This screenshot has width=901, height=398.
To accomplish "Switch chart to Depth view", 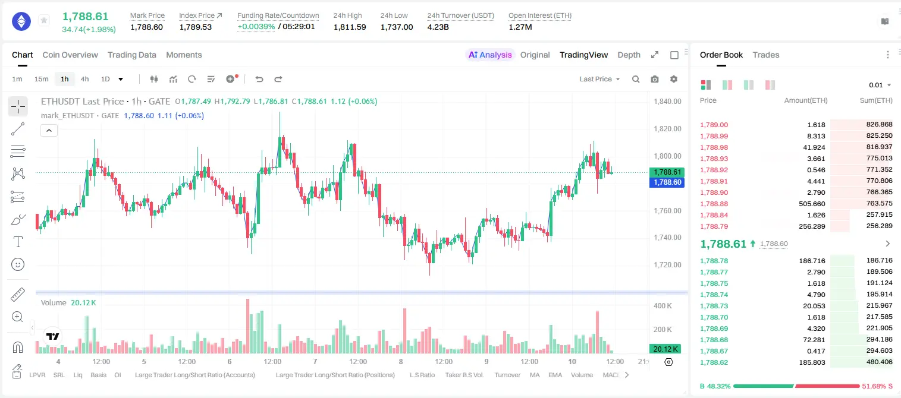I will [x=629, y=55].
